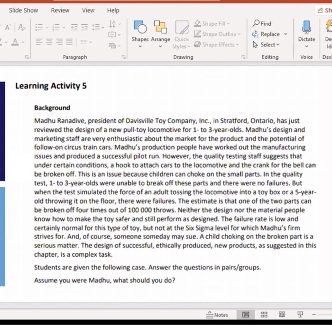Open the Font group dialog launcher

coord(27,57)
